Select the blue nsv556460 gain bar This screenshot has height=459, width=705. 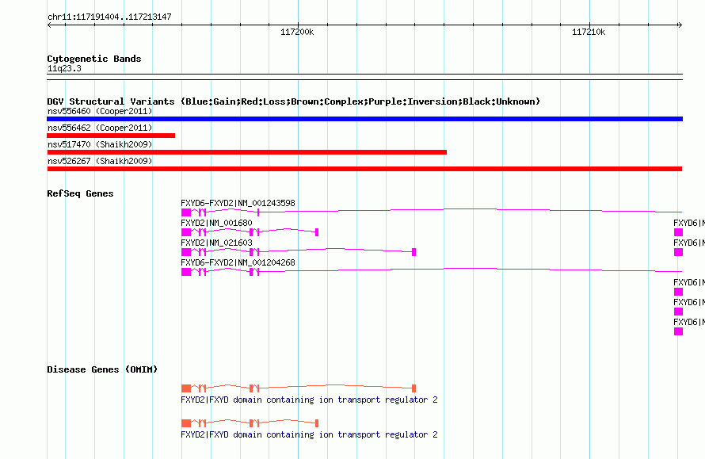(364, 119)
